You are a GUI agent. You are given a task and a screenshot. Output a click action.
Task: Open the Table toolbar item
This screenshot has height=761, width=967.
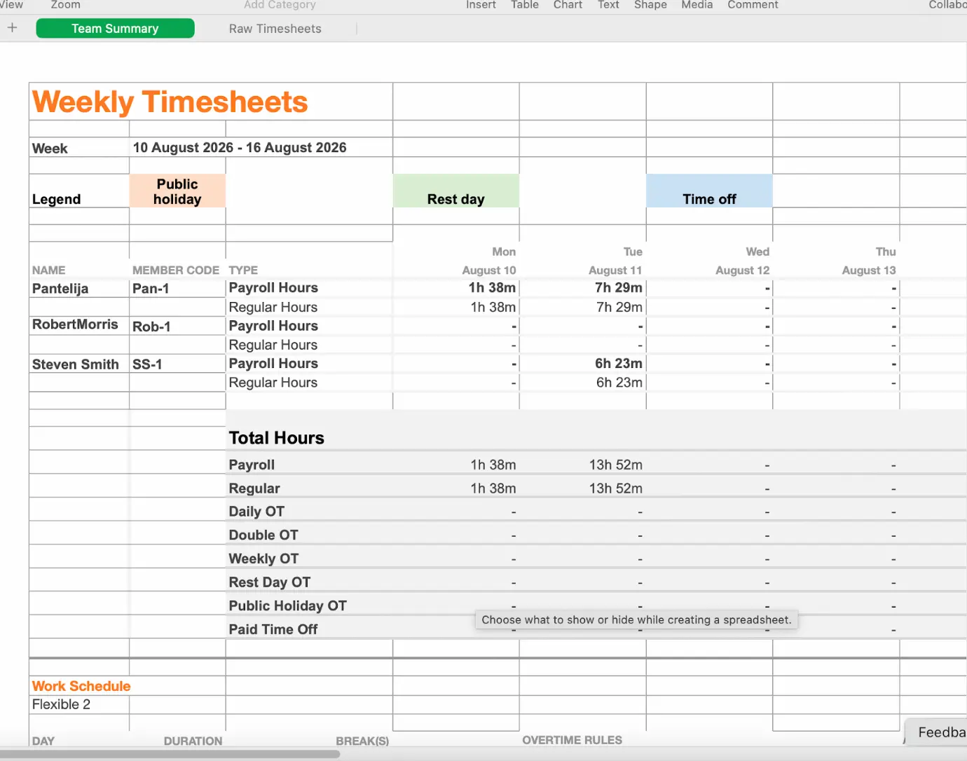(x=524, y=5)
